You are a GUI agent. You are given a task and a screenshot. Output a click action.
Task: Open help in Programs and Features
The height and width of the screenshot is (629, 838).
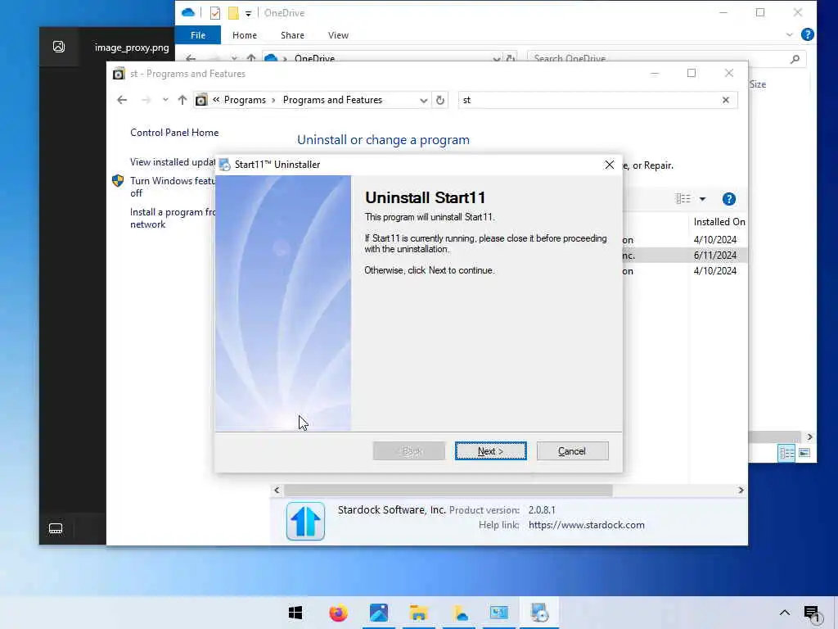(x=728, y=199)
